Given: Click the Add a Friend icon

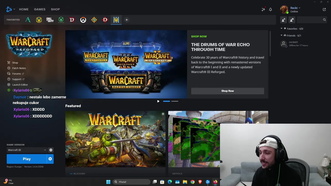Looking at the screenshot, I should pyautogui.click(x=284, y=20).
